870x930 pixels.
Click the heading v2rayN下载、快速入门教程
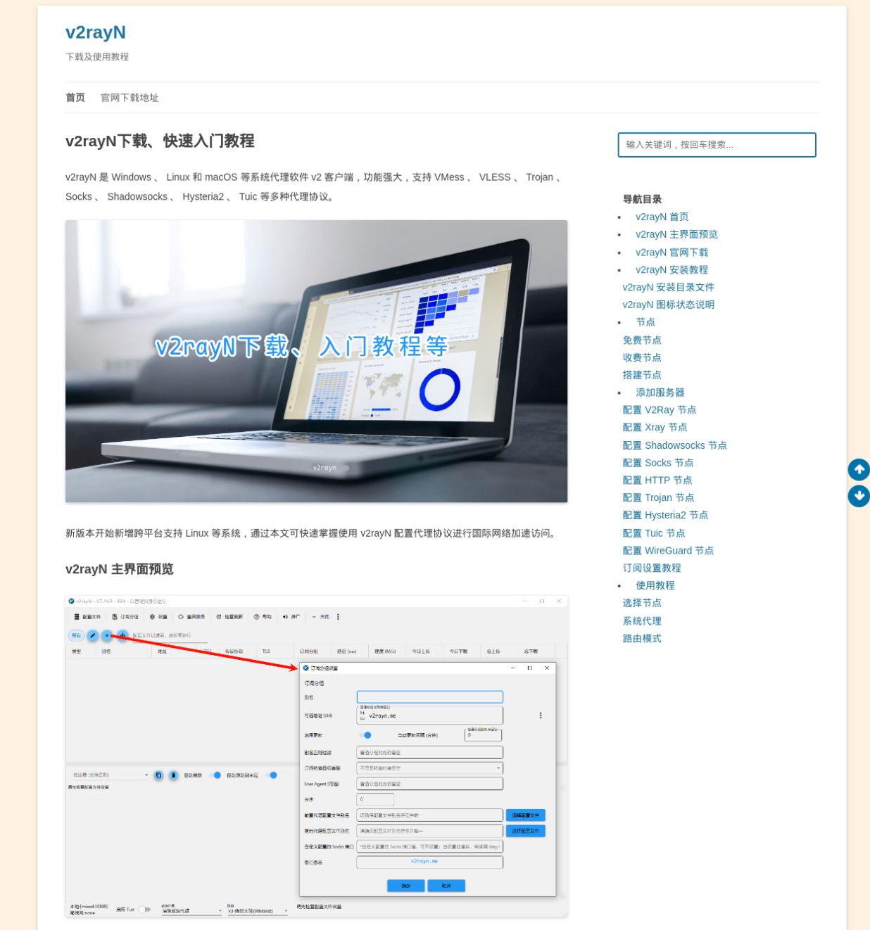pyautogui.click(x=160, y=141)
